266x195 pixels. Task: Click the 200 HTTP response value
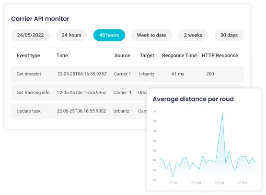click(x=210, y=74)
